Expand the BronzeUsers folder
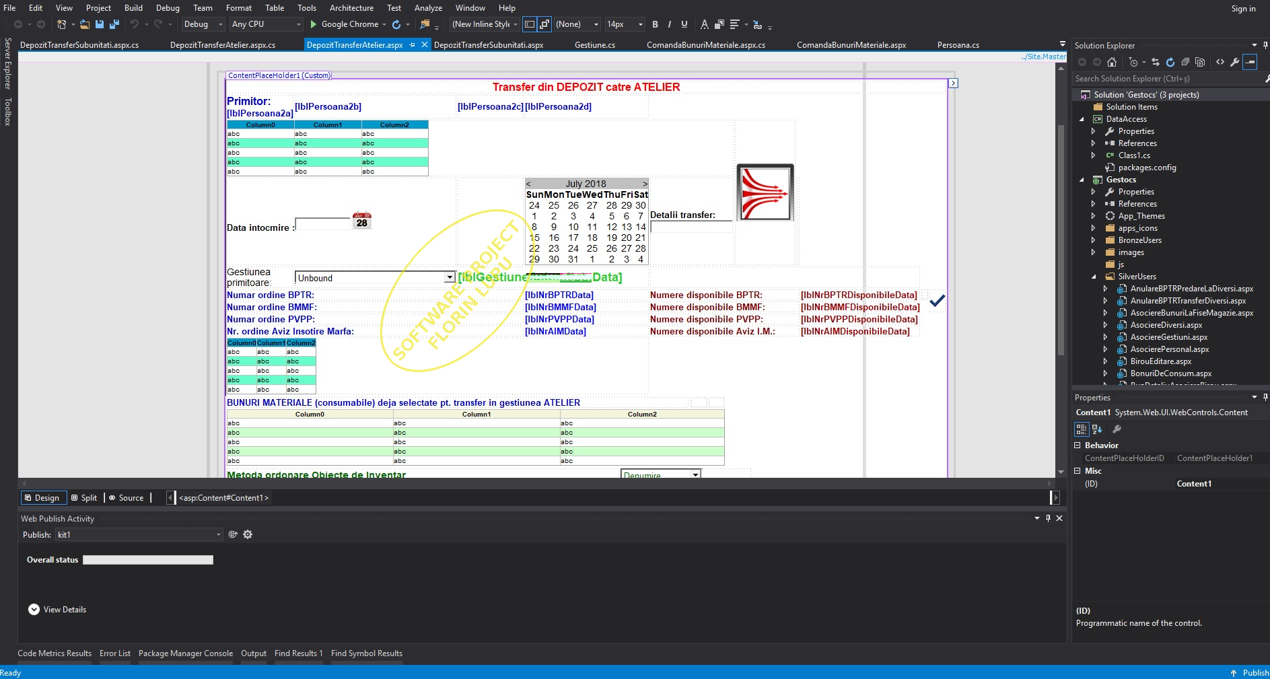 [x=1094, y=240]
